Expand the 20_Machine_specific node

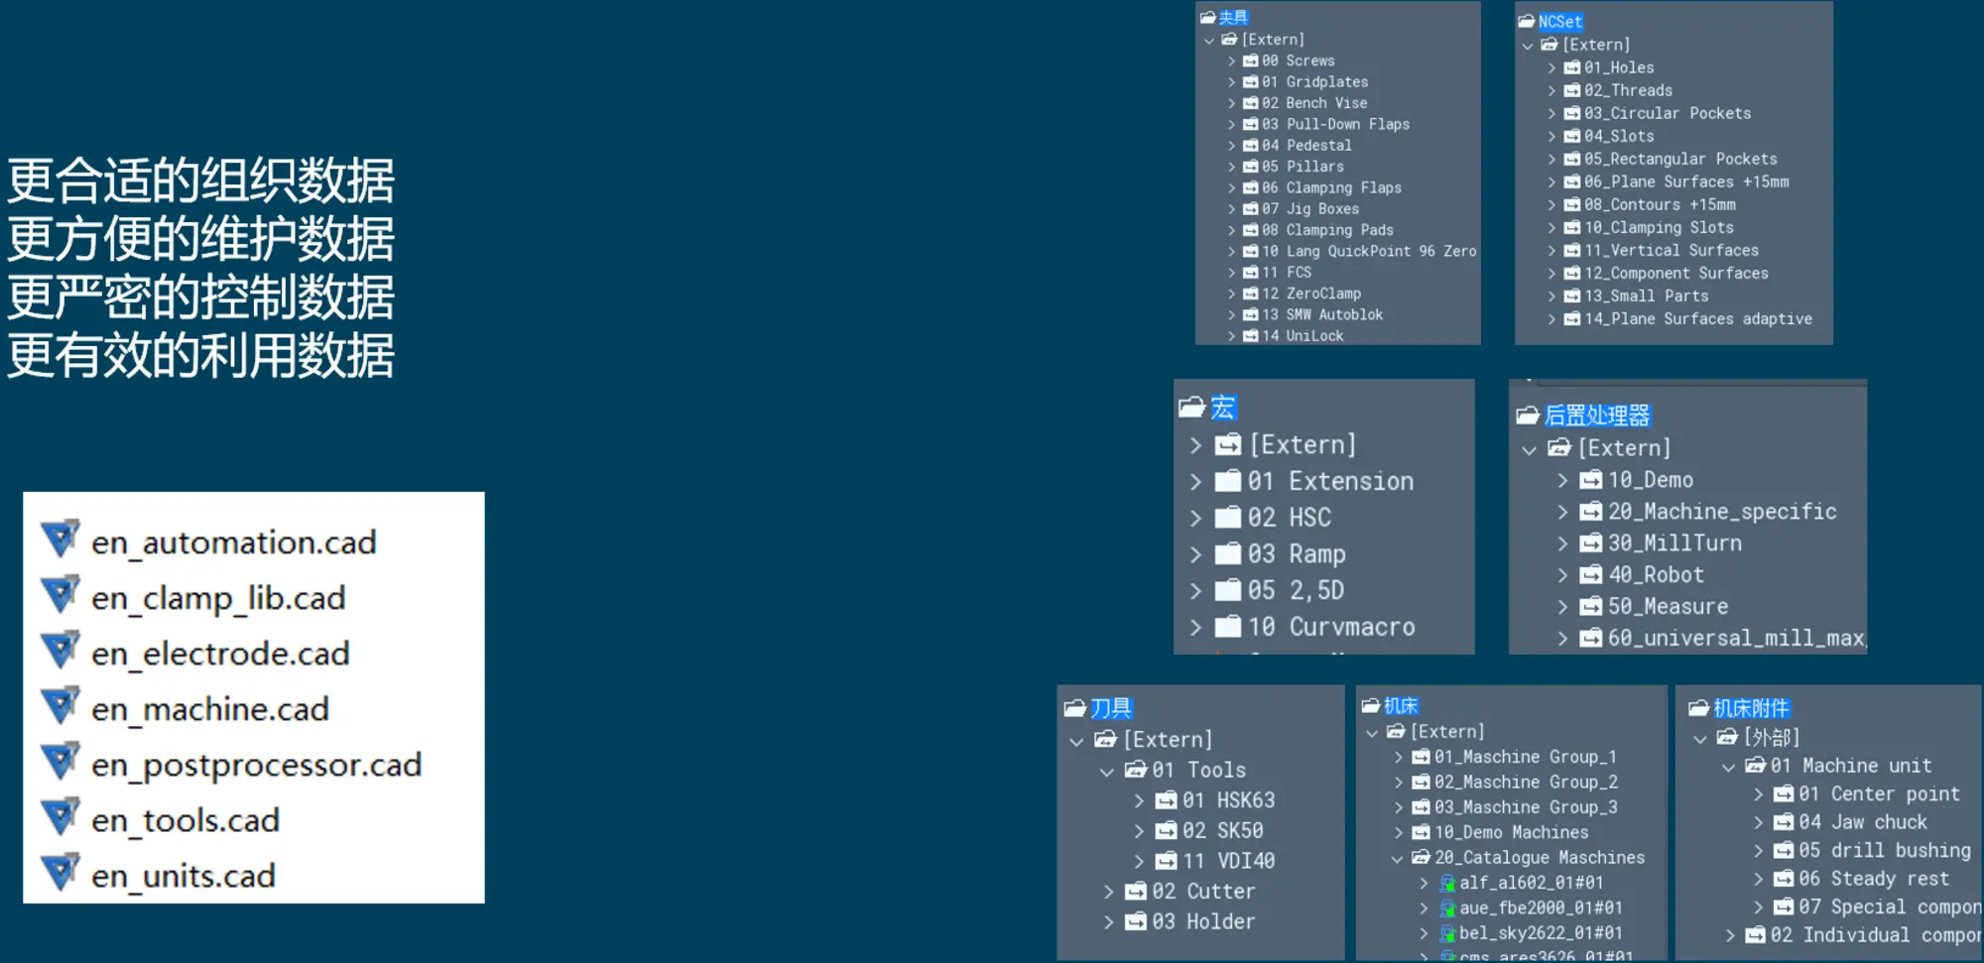(x=1562, y=512)
